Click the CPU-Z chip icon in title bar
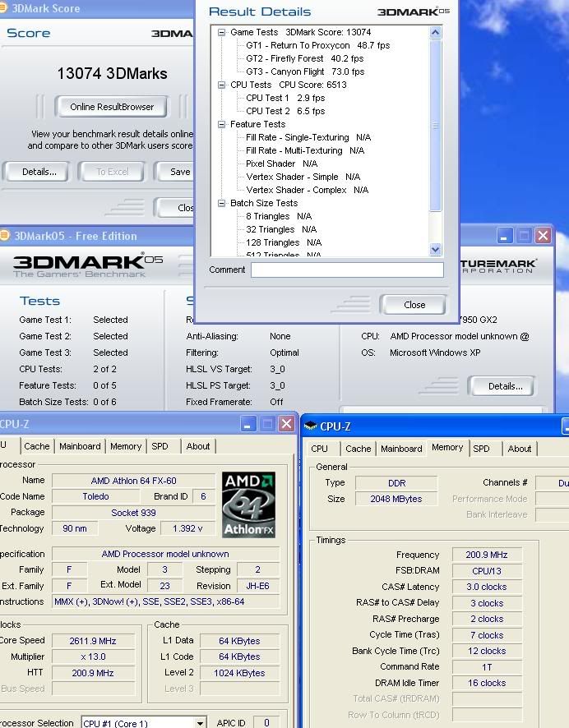569x728 pixels. click(310, 426)
